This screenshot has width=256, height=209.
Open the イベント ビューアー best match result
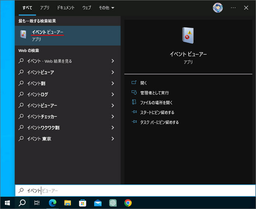click(68, 35)
